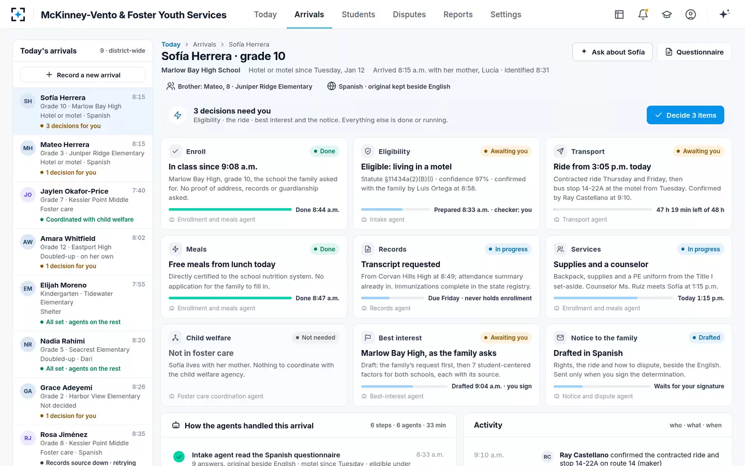
Task: Select Jaylen Okafor-Price arrival row
Action: [x=83, y=205]
